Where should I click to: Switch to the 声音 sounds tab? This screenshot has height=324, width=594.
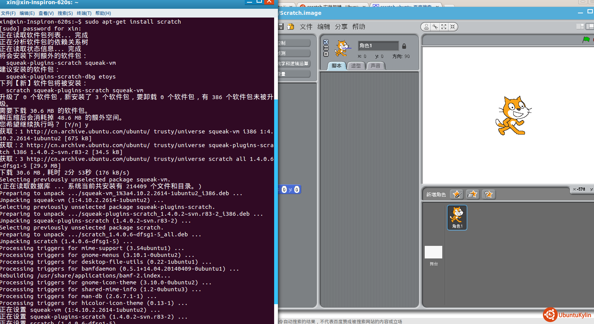(376, 66)
